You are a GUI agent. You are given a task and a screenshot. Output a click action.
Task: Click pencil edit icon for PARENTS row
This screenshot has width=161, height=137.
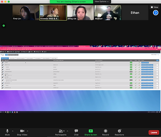pyautogui.click(x=2, y=70)
